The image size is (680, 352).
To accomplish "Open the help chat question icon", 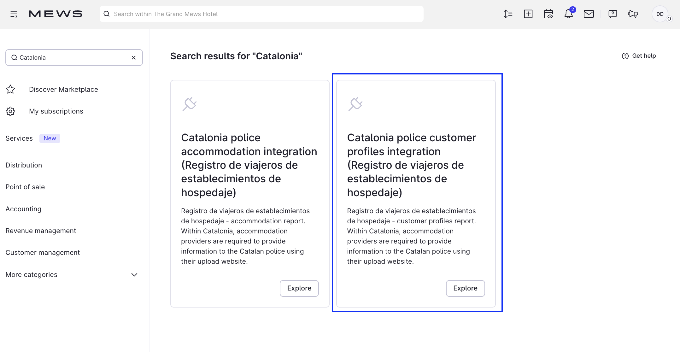I will coord(613,14).
